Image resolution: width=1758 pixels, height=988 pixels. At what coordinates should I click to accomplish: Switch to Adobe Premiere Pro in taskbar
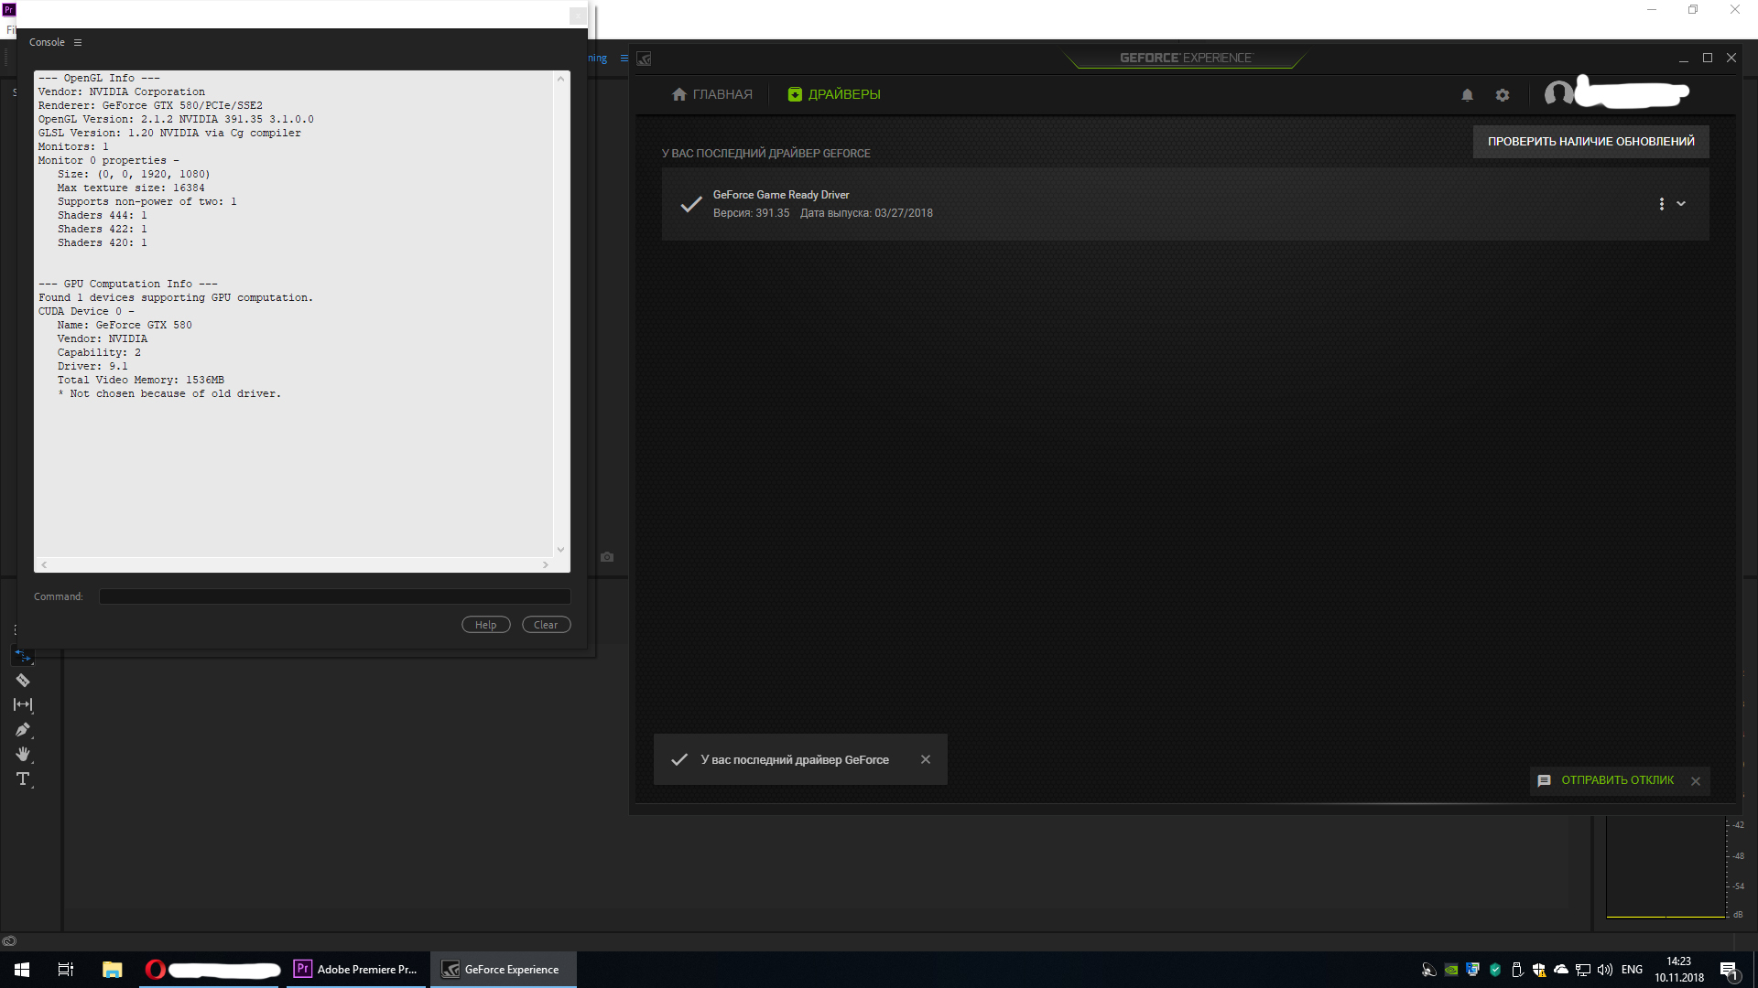pos(356,970)
